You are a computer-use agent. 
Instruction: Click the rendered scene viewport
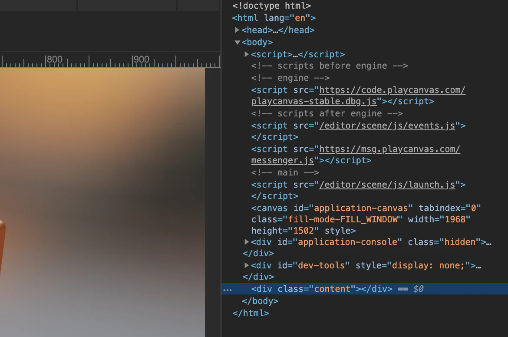click(102, 202)
